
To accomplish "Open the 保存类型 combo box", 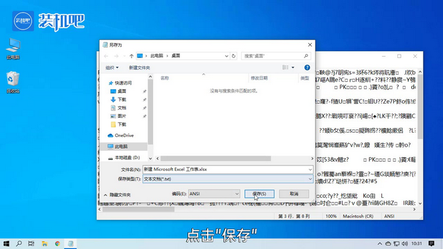I will pos(228,179).
